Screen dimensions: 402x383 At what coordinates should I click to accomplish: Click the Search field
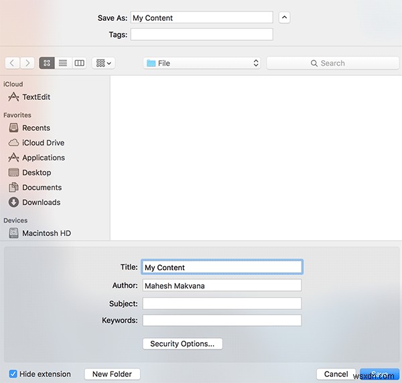(333, 63)
